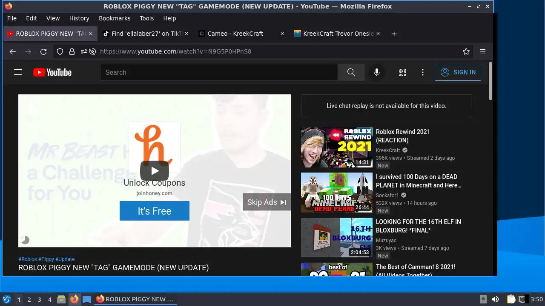
Task: Click the search magnifier button
Action: tap(351, 72)
